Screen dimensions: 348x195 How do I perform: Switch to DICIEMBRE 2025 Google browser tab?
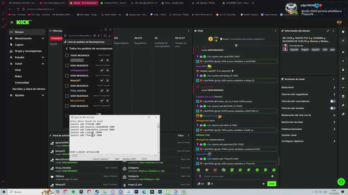(236, 3)
